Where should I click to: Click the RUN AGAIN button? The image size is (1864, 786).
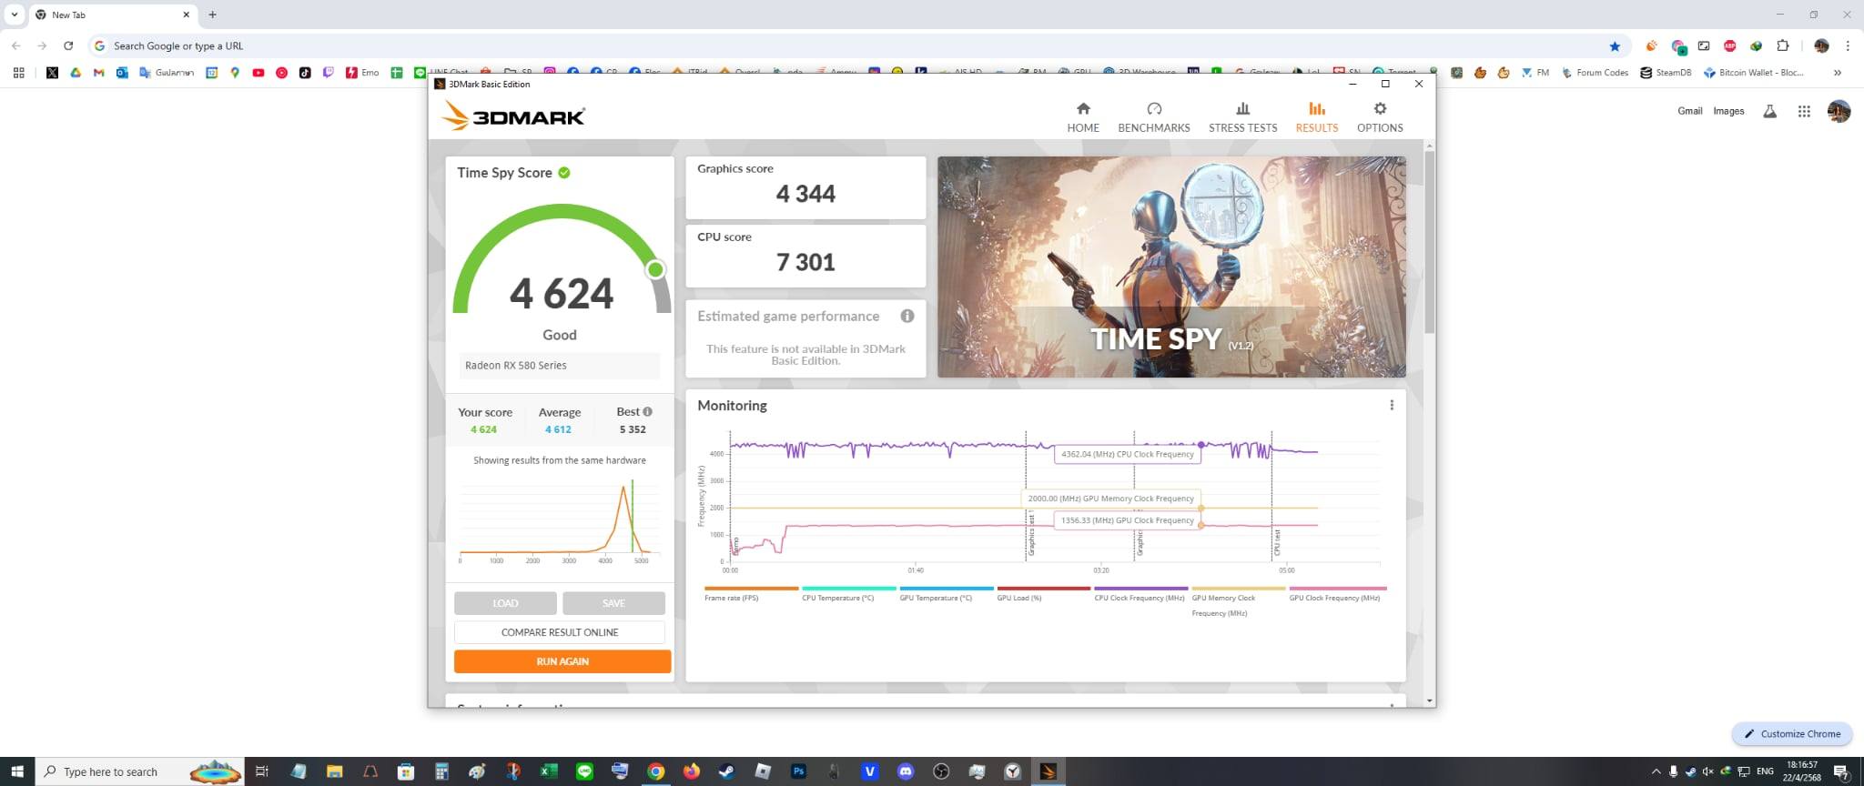pos(562,661)
